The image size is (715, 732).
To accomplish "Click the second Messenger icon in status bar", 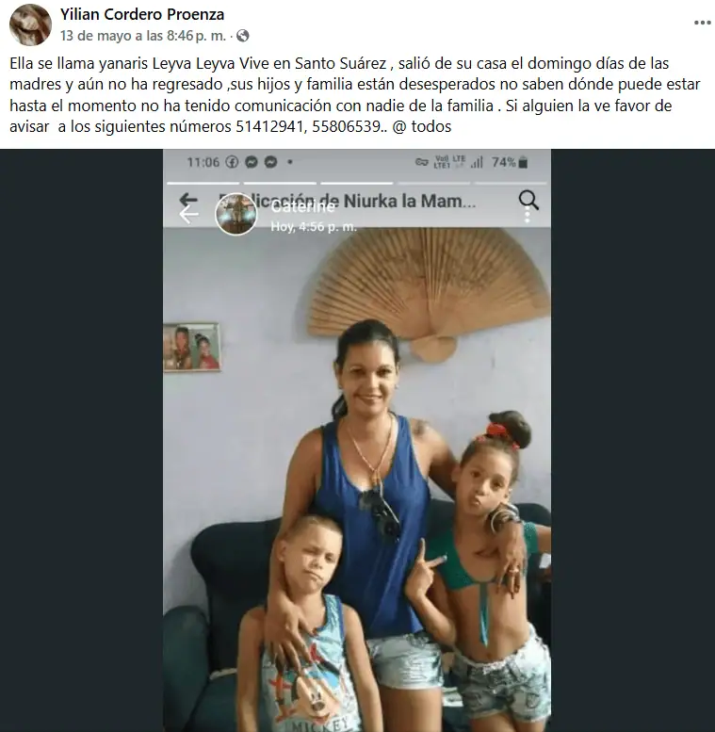I will pos(271,162).
